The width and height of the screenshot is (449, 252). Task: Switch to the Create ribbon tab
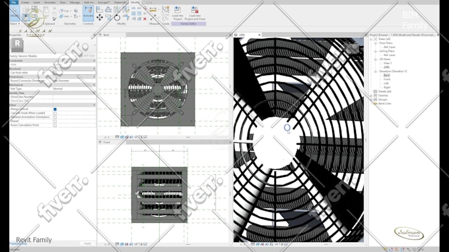point(25,2)
